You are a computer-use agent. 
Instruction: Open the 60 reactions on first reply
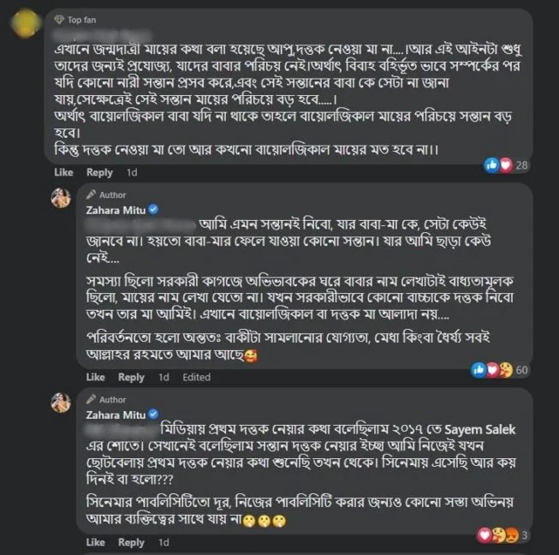(x=500, y=370)
